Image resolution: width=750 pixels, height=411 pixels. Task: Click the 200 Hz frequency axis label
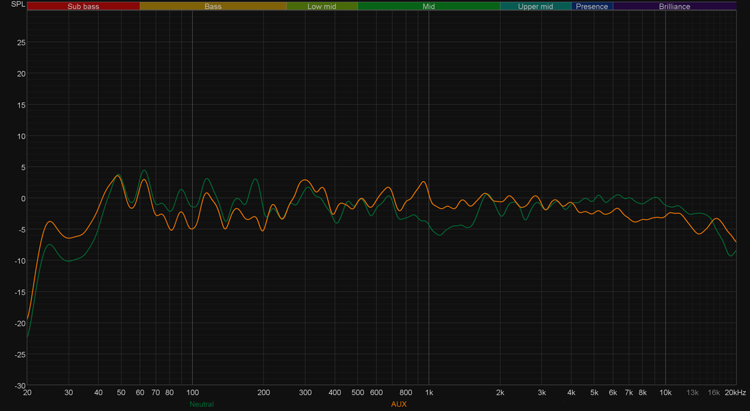[x=263, y=393]
